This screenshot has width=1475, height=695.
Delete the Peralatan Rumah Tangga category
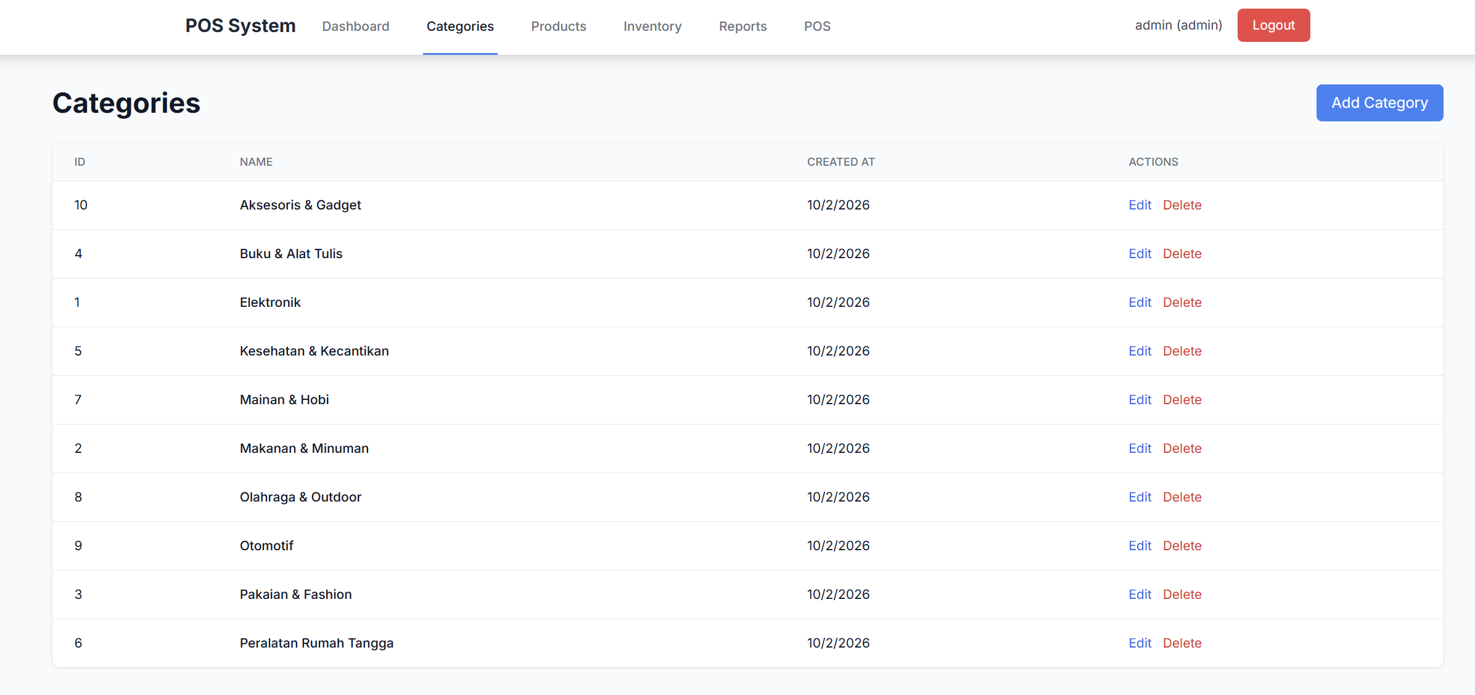click(x=1182, y=643)
